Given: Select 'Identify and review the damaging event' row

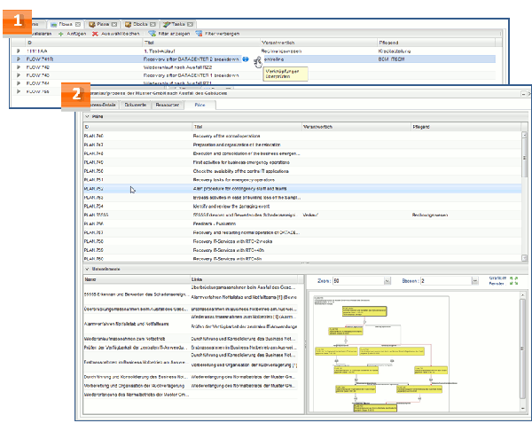Looking at the screenshot, I should pyautogui.click(x=302, y=207).
